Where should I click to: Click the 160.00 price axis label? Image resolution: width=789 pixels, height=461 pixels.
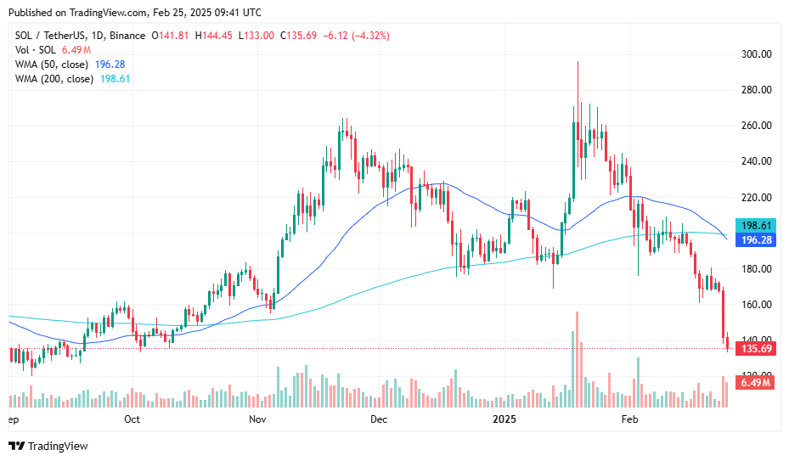(x=756, y=305)
